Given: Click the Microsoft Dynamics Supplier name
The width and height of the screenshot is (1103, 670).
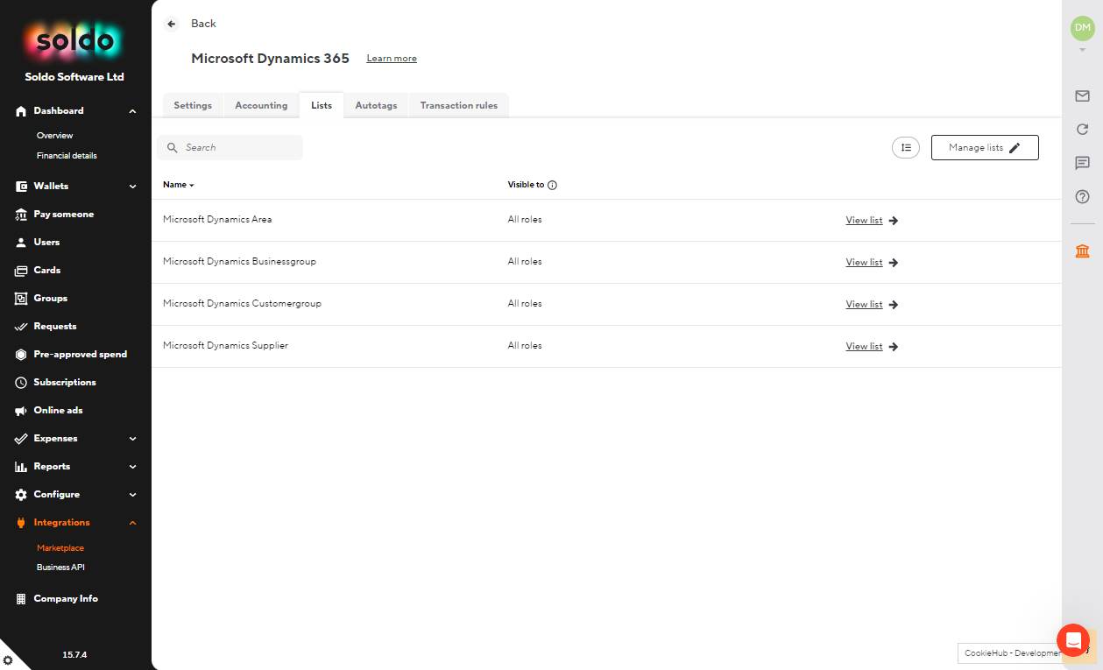Looking at the screenshot, I should tap(225, 346).
